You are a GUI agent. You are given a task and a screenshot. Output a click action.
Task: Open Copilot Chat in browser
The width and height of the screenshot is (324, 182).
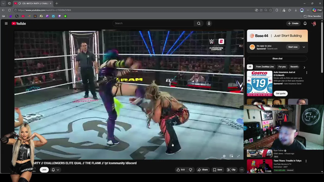click(x=317, y=10)
